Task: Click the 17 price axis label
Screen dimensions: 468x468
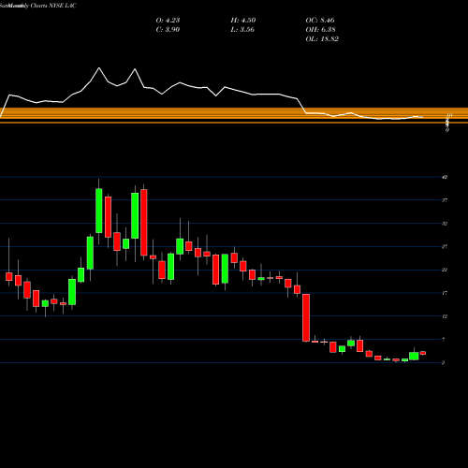Action: (x=445, y=293)
